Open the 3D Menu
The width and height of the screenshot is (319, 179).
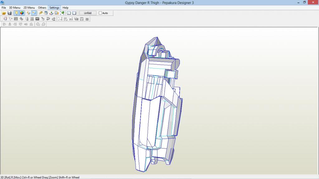[x=15, y=8]
